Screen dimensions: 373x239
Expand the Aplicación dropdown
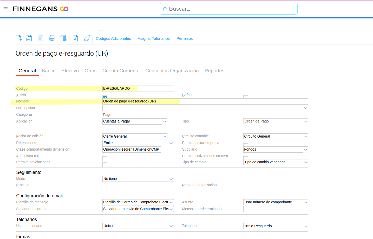165,121
